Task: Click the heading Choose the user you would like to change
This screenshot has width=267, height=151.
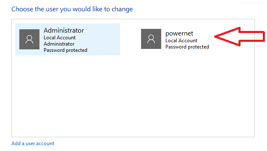Action: (72, 9)
